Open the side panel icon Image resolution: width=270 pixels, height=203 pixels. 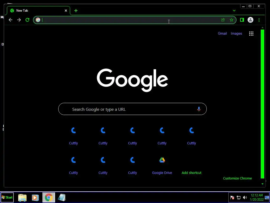[x=242, y=20]
